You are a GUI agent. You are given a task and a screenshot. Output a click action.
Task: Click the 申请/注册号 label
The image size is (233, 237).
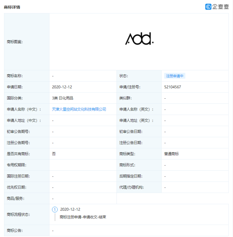130,87
